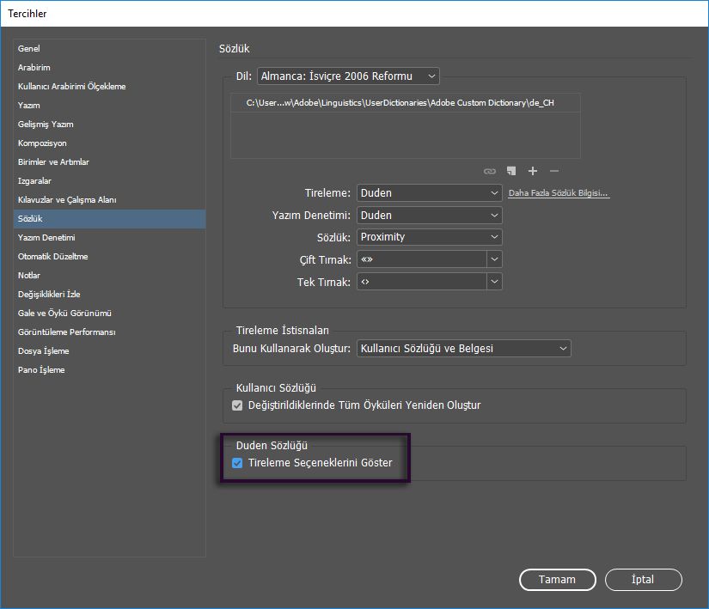This screenshot has width=709, height=609.
Task: Open Gelişmiş Yazım preferences
Action: (x=109, y=125)
